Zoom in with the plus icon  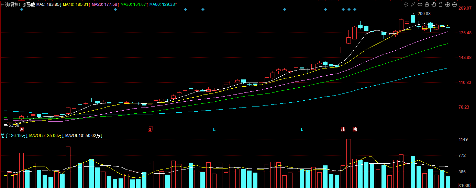coord(447,4)
